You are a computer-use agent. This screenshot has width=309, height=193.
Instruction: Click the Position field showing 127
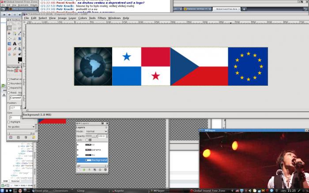pos(15,108)
